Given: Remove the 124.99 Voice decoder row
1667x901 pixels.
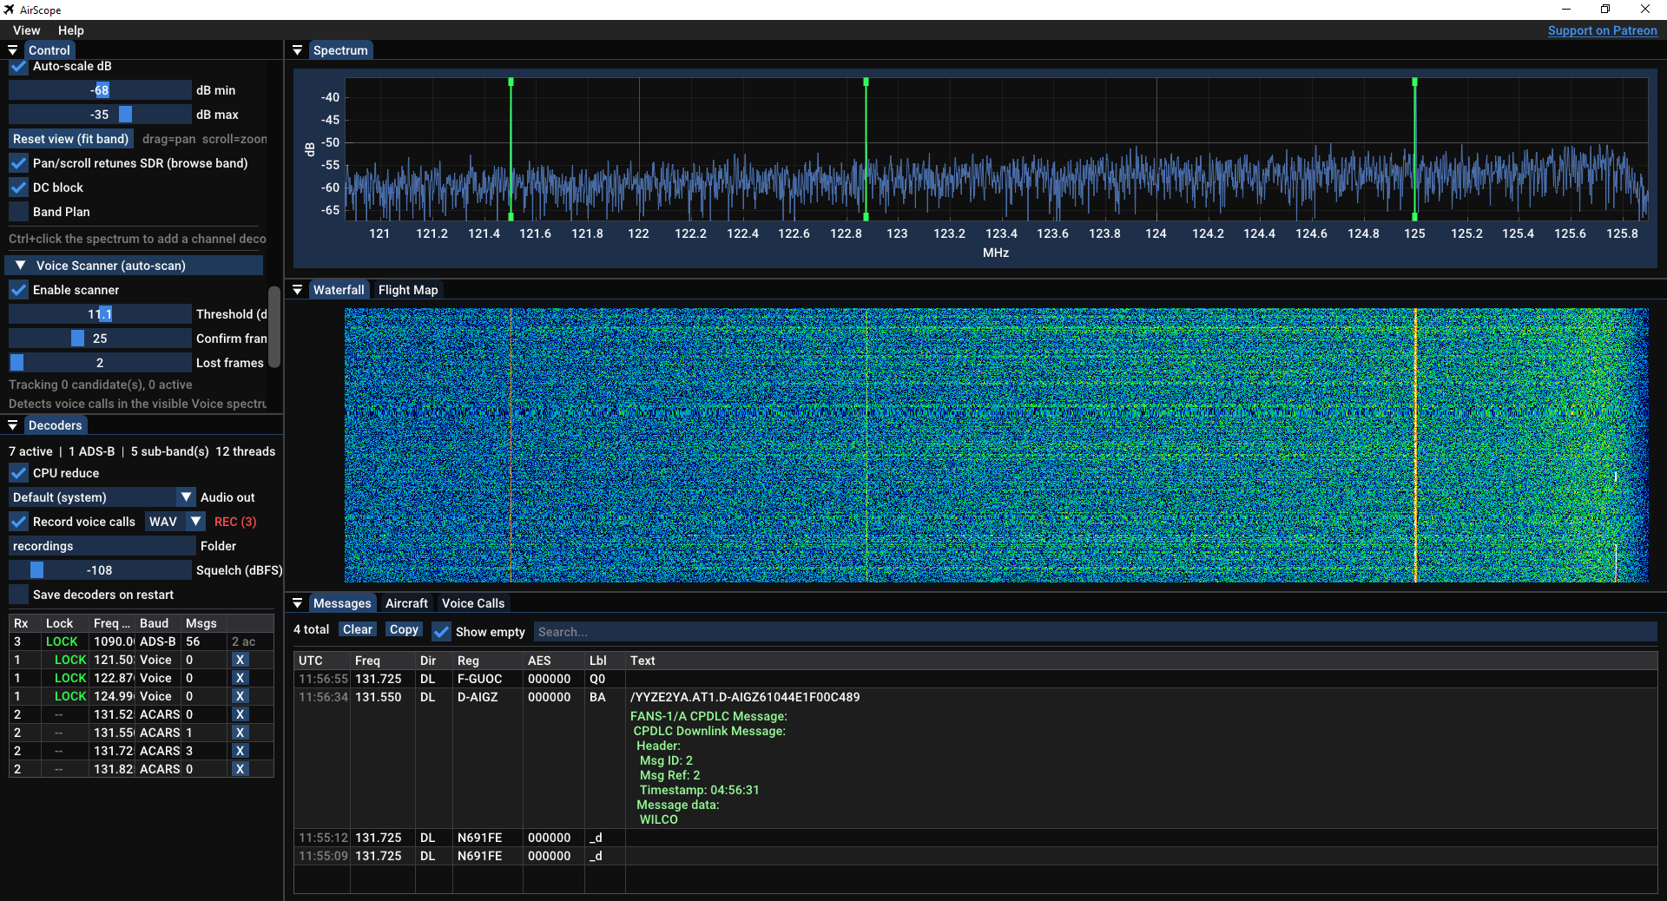Looking at the screenshot, I should click(240, 696).
